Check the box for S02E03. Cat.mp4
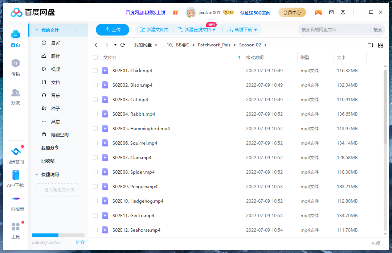This screenshot has height=253, width=392. (x=95, y=99)
